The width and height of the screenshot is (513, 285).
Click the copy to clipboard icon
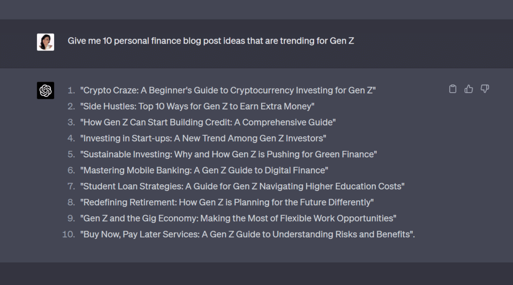453,89
